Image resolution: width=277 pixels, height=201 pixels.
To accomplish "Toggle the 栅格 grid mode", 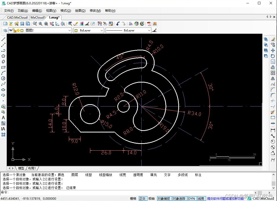I will [133, 198].
